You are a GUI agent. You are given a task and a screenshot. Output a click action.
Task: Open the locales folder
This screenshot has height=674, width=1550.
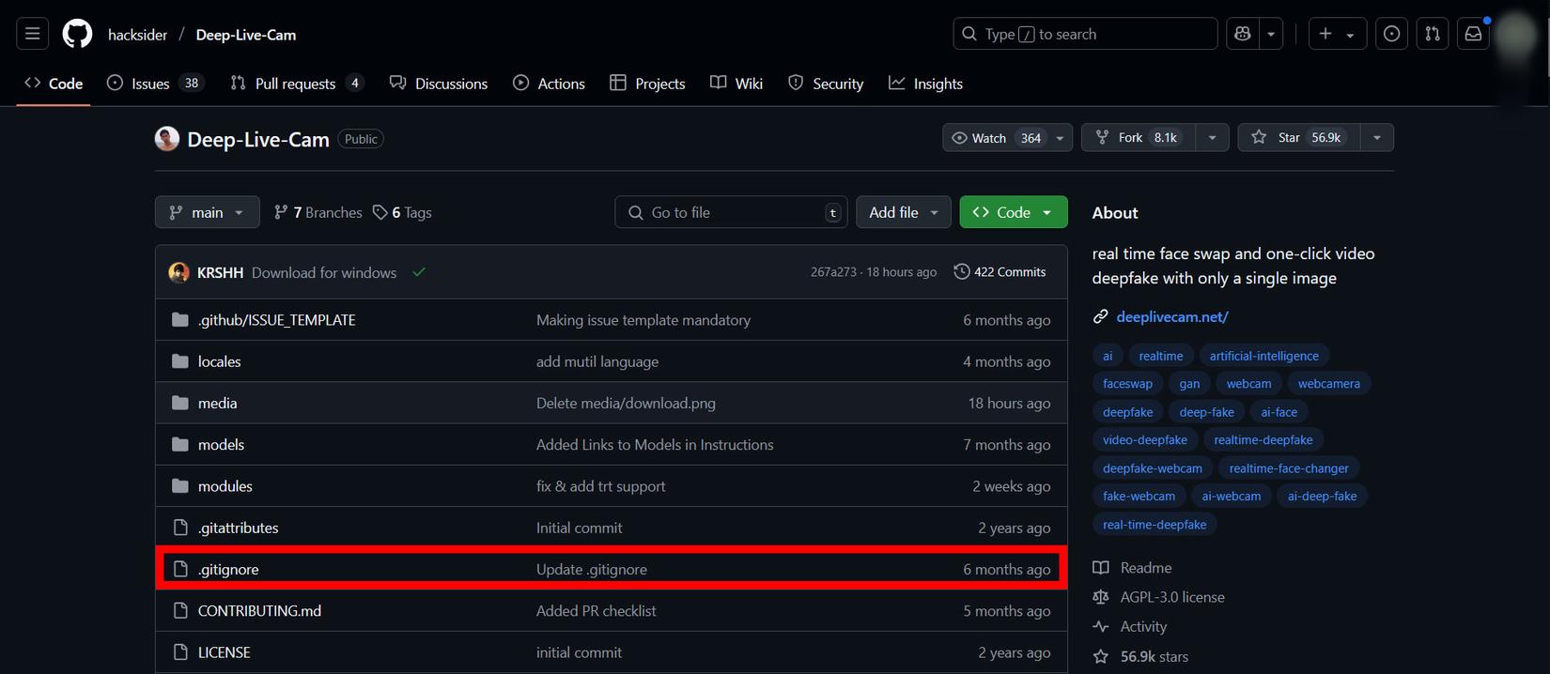(219, 361)
